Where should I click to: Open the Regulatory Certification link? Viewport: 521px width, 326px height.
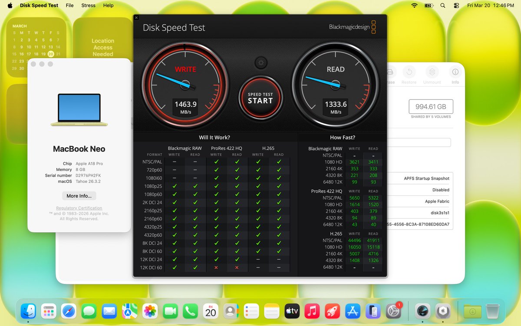(x=79, y=208)
